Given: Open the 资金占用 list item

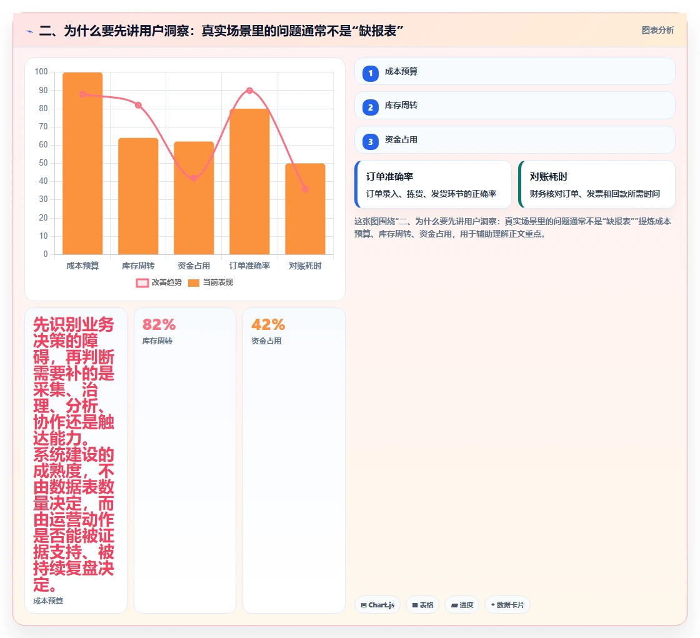Looking at the screenshot, I should (515, 140).
